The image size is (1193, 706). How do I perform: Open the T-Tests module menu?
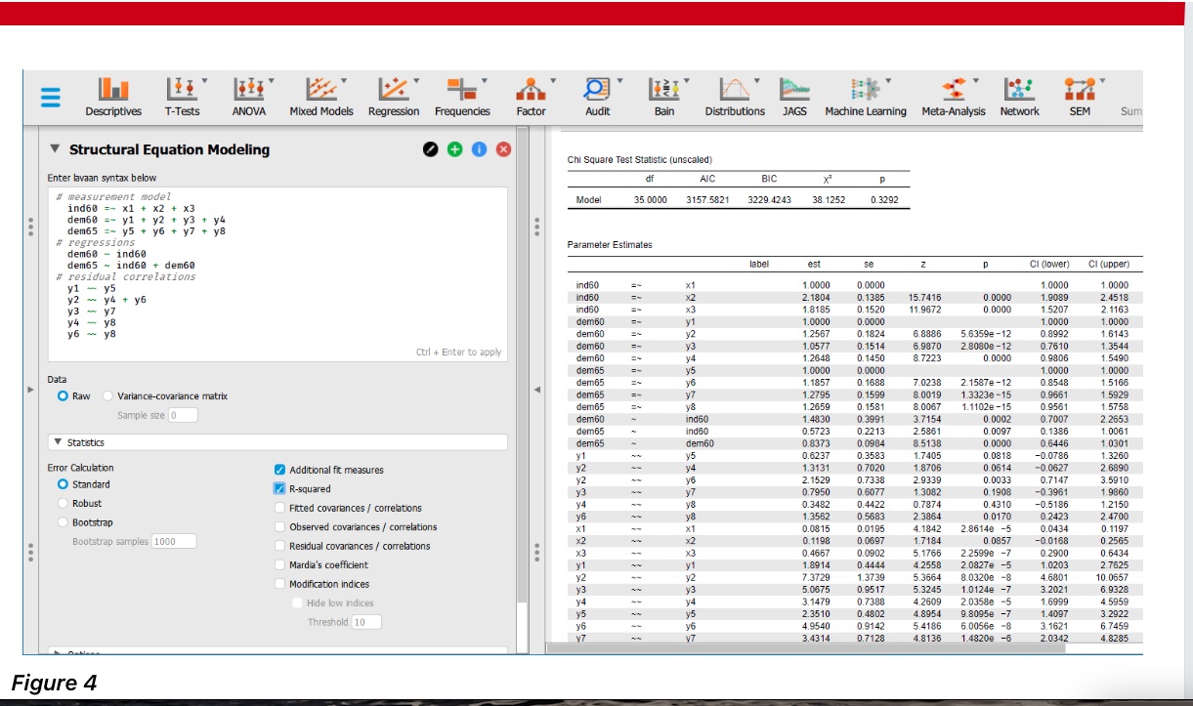click(183, 97)
